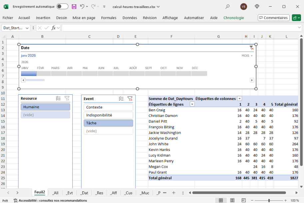Select the FÉVR segment on the timeline
304x203 pixels.
pos(43,73)
